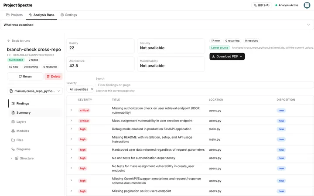Image resolution: width=314 pixels, height=196 pixels.
Task: Click the Disposition column header
Action: 286,100
